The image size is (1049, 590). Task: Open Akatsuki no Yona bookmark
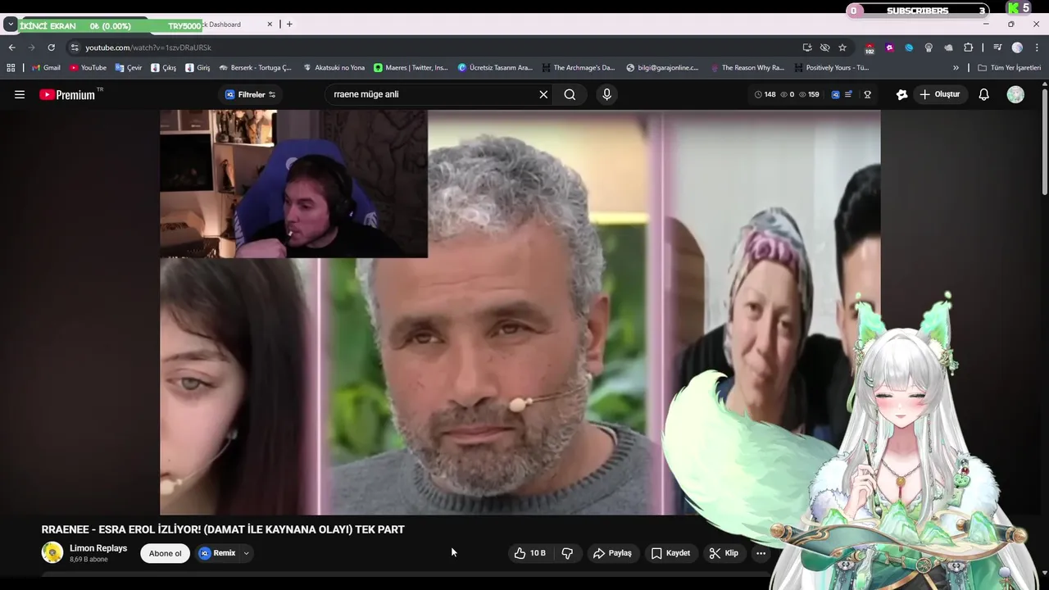334,68
